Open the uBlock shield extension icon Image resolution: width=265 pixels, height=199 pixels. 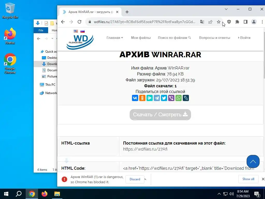pos(229,22)
